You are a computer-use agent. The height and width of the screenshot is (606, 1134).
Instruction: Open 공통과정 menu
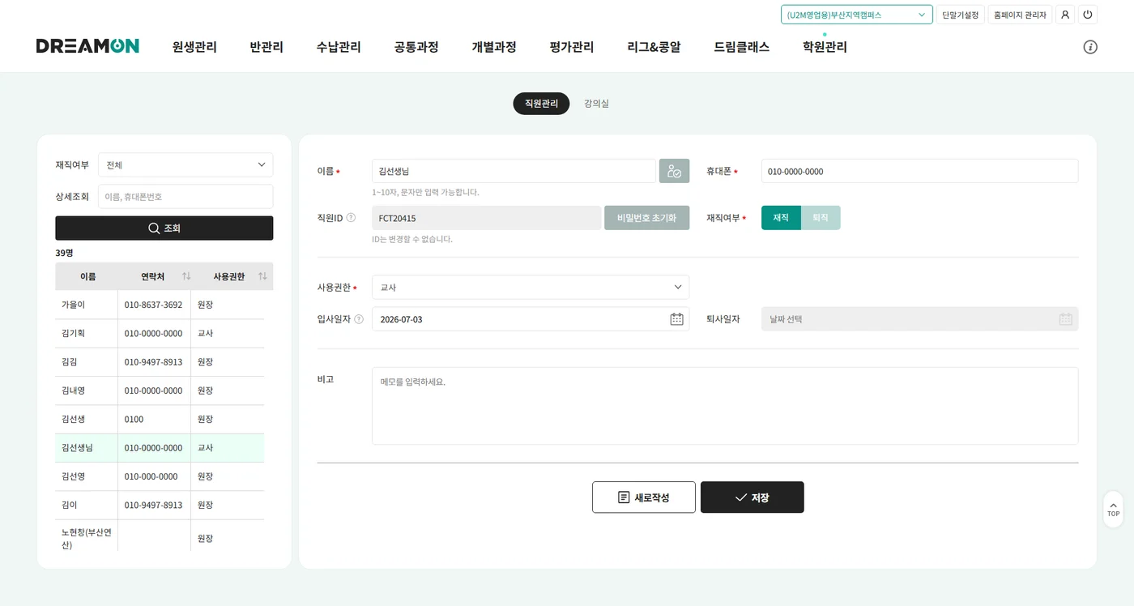[416, 47]
